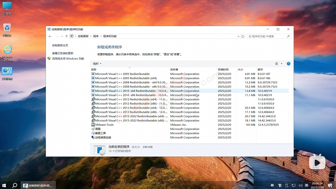Select Visual C++ 2010 x64 Redistributable row

click(189, 91)
